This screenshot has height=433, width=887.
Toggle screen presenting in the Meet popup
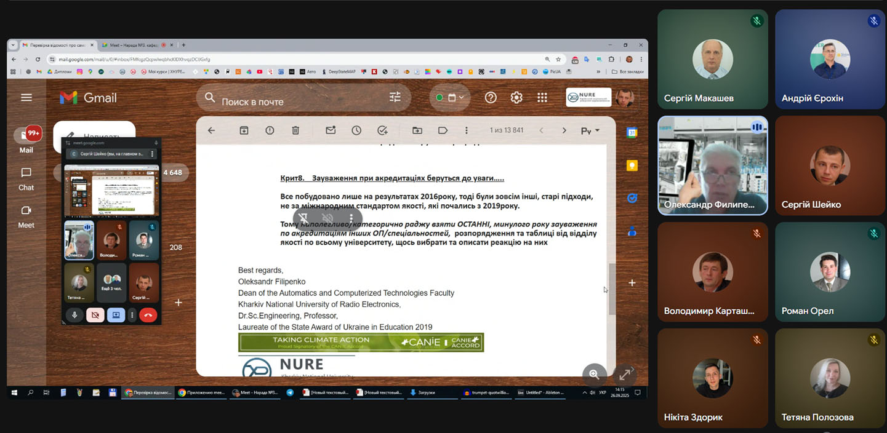[x=116, y=315]
